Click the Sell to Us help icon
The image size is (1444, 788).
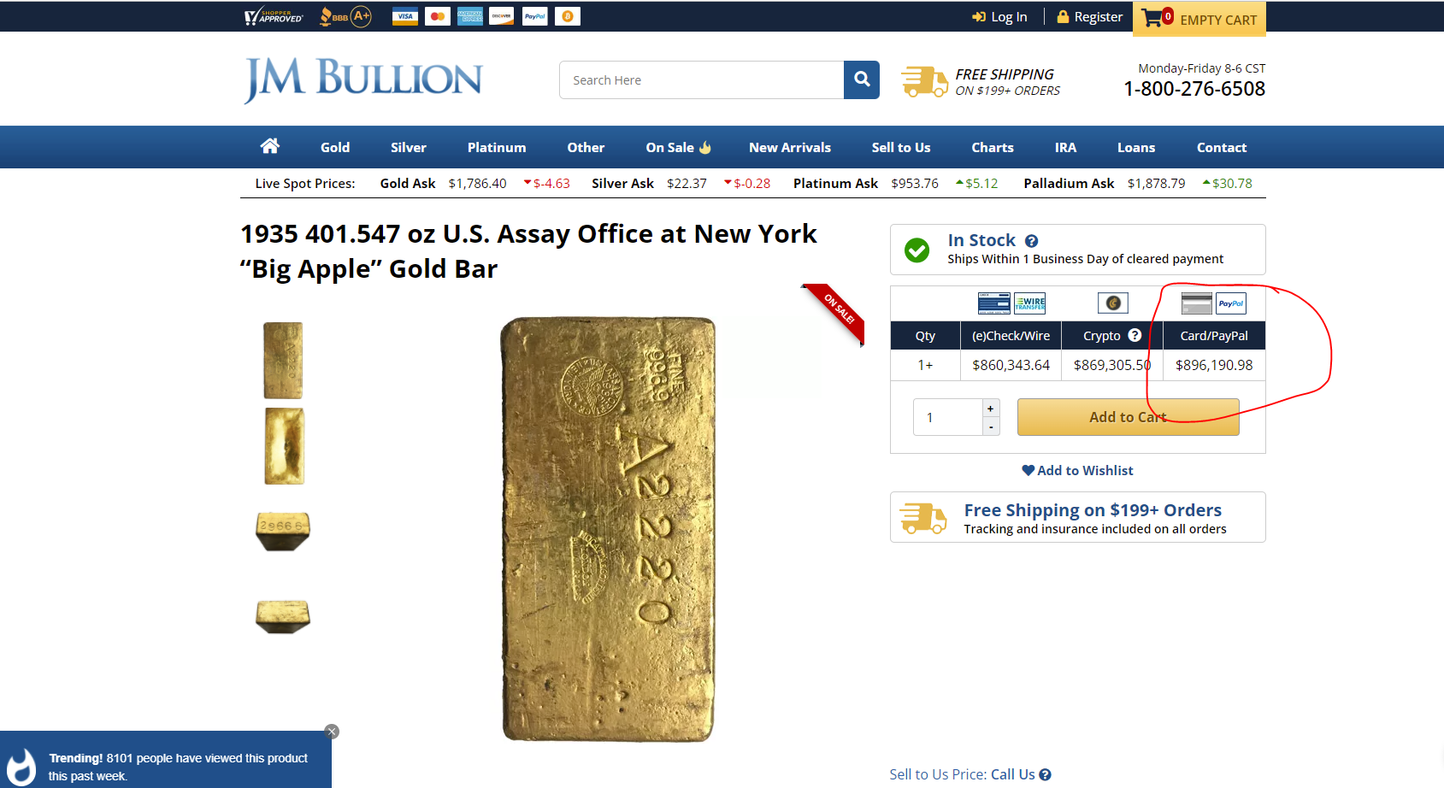1045,774
